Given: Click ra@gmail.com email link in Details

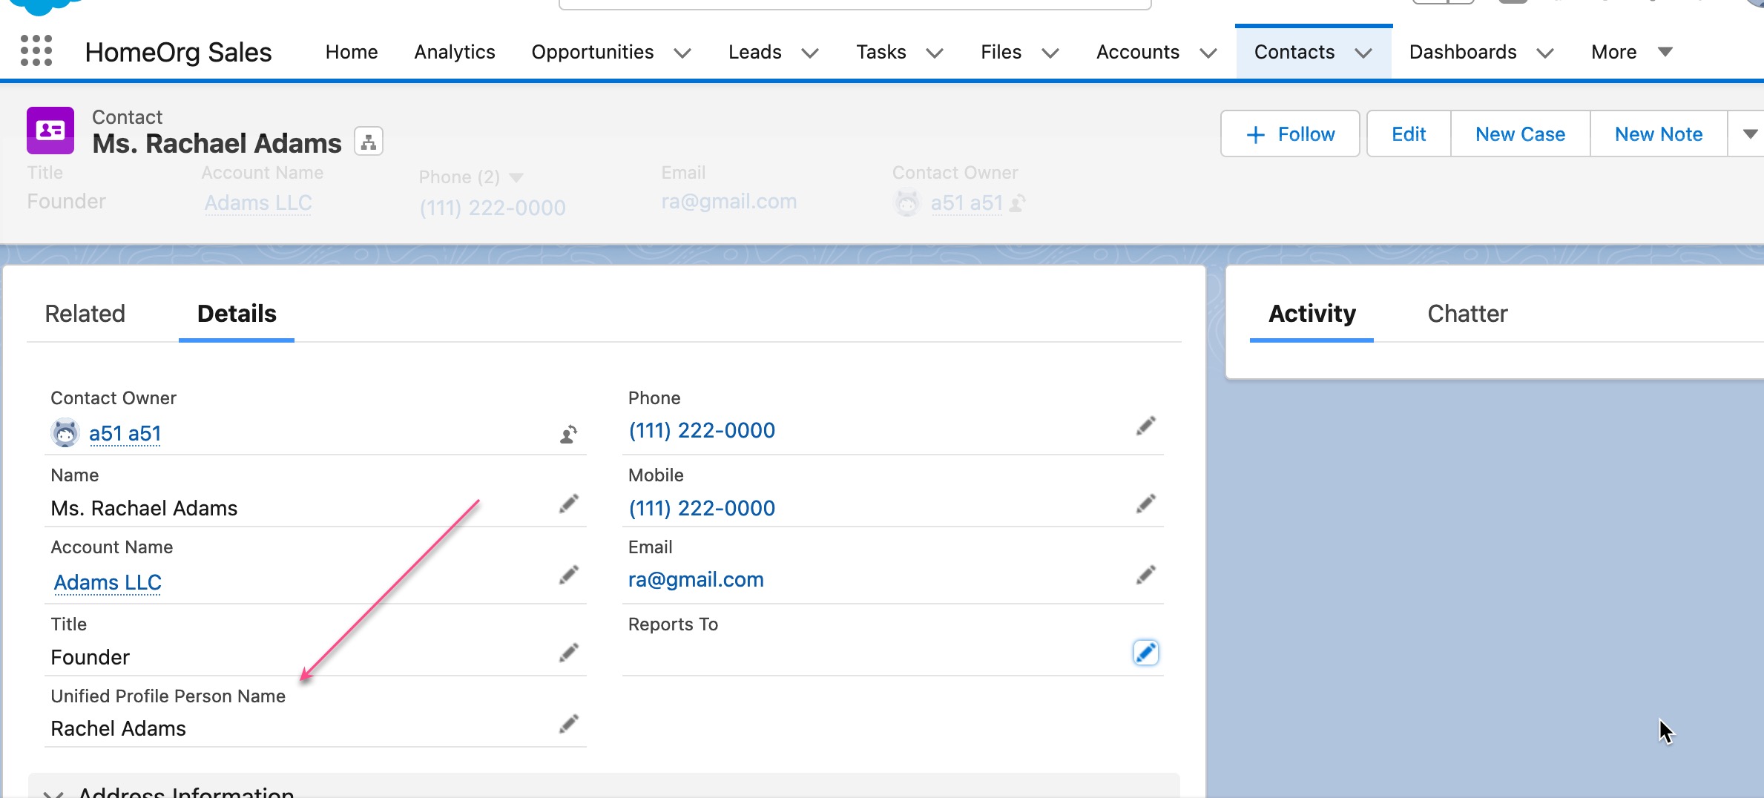Looking at the screenshot, I should coord(696,579).
